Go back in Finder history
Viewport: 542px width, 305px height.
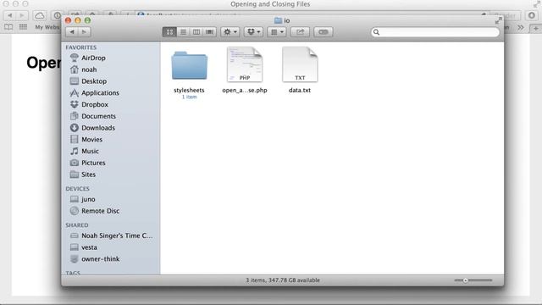(x=72, y=32)
